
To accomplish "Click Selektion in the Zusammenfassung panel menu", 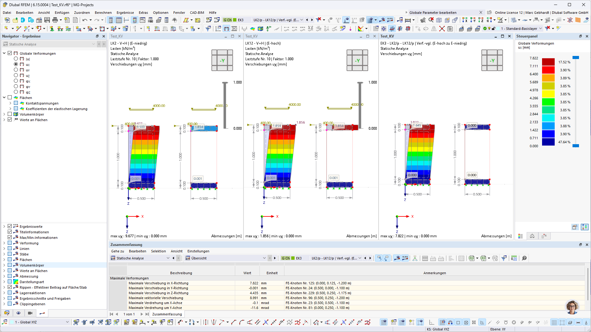I will tap(158, 251).
